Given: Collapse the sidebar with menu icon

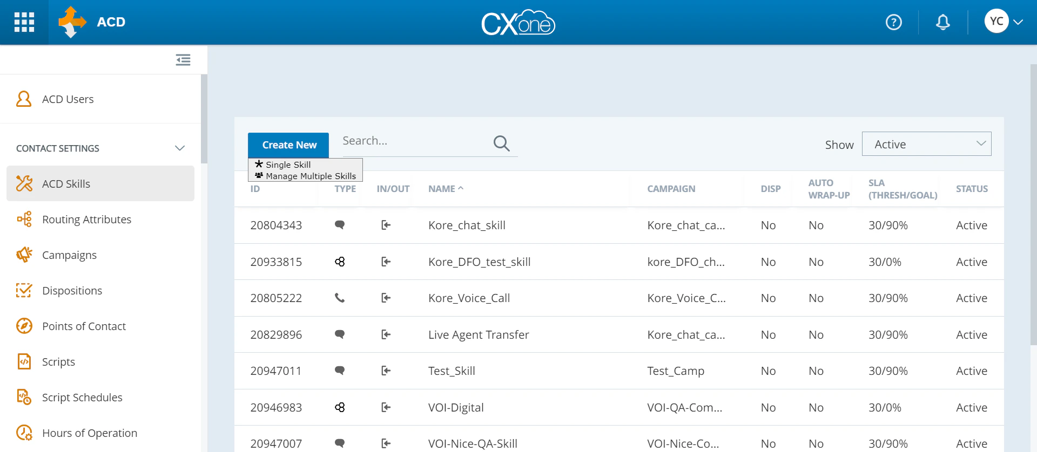Looking at the screenshot, I should [x=183, y=60].
